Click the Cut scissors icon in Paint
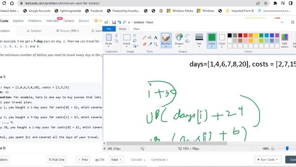The image size is (296, 167). tap(116, 35)
